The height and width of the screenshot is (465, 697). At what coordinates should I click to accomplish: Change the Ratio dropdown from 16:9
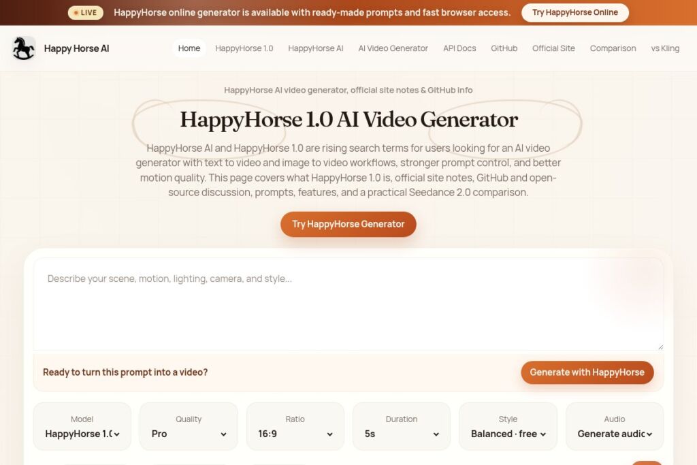click(x=295, y=434)
